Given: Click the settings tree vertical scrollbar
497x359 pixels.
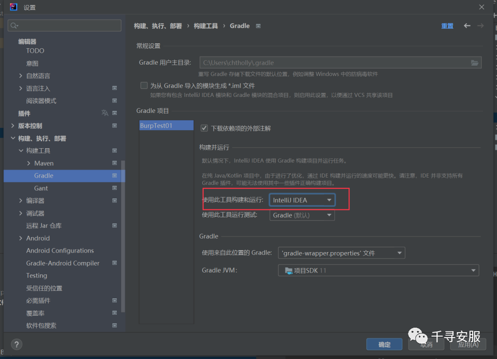Looking at the screenshot, I should point(123,236).
